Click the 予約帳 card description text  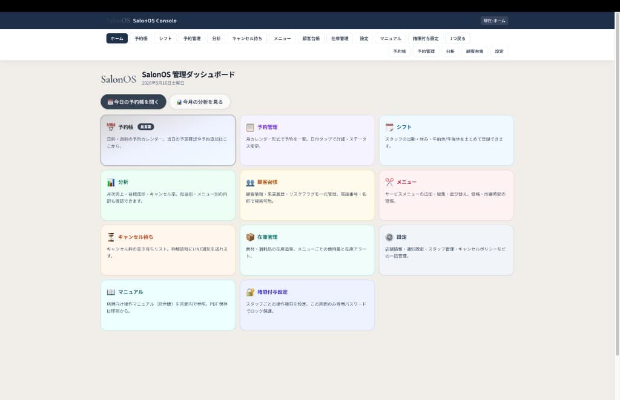[167, 142]
